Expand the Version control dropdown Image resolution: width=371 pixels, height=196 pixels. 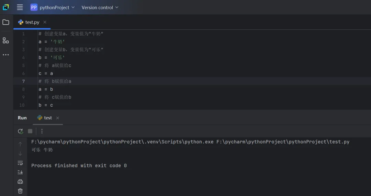click(100, 7)
